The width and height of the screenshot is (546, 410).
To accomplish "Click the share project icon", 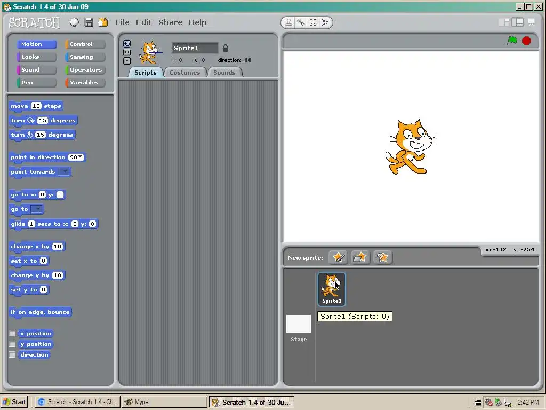I will point(103,22).
